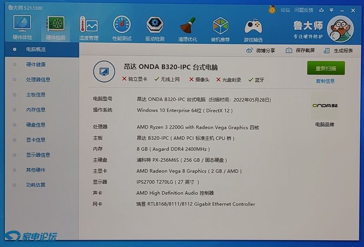Open 装机推荐 cube icon

tap(220, 29)
